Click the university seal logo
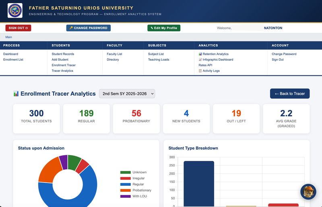The image size is (322, 207). [15, 10]
